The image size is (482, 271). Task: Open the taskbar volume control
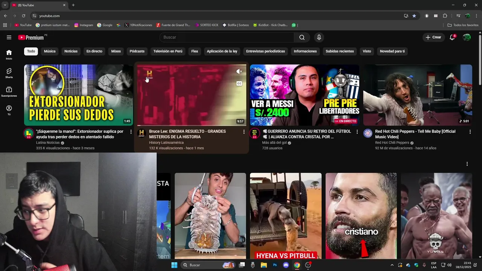coord(449,265)
